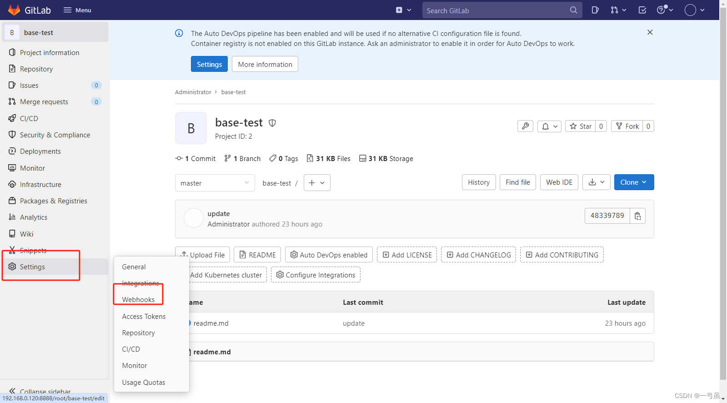Click the Add LICENSE button
727x403 pixels.
[407, 255]
